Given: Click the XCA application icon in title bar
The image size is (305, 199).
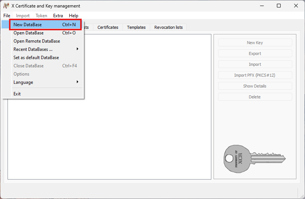Looking at the screenshot, I should coord(6,6).
